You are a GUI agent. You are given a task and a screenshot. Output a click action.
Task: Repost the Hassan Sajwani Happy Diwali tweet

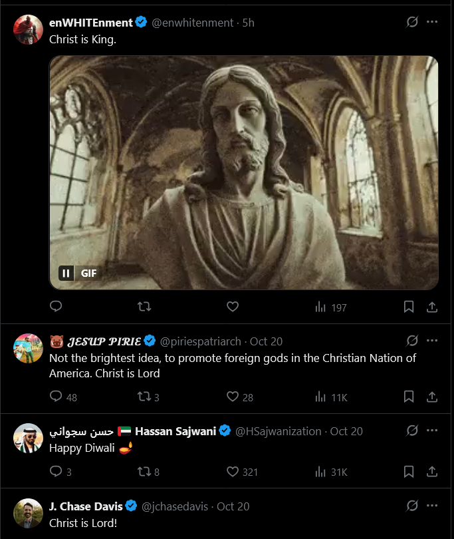144,472
